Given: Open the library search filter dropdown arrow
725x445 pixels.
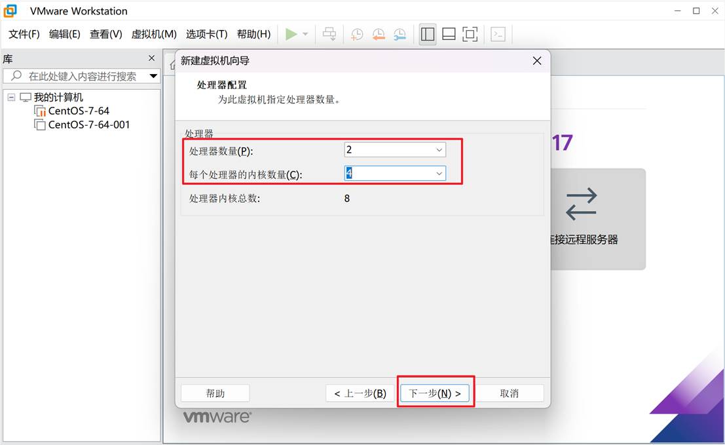Looking at the screenshot, I should click(x=153, y=76).
